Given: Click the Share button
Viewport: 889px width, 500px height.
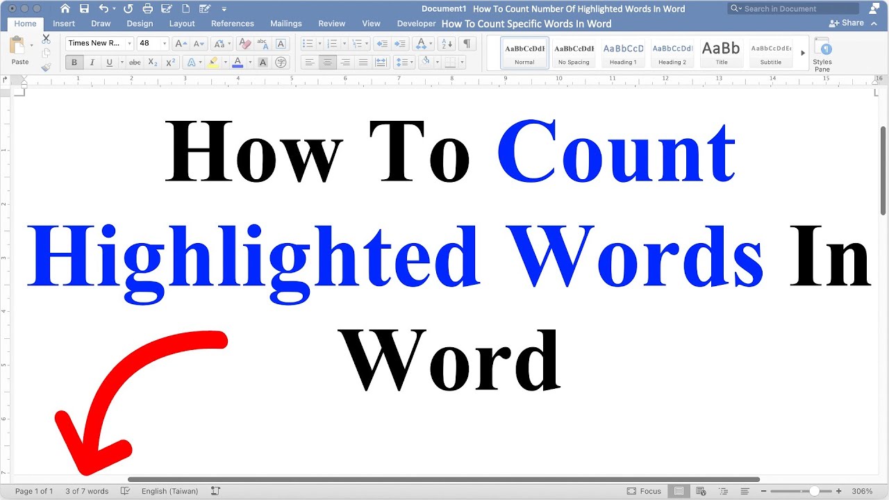Looking at the screenshot, I should tap(847, 23).
